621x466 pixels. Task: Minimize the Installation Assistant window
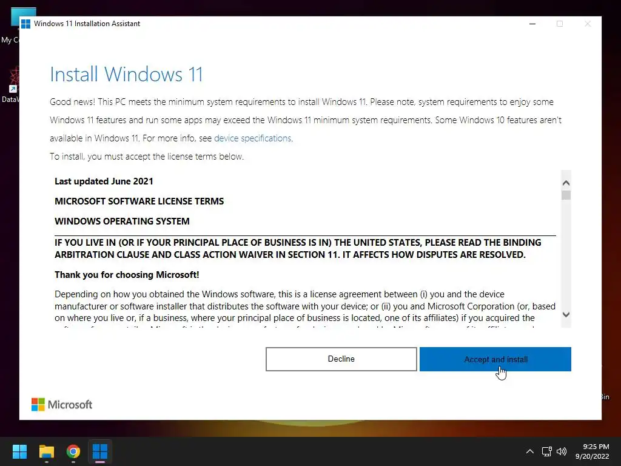tap(532, 24)
